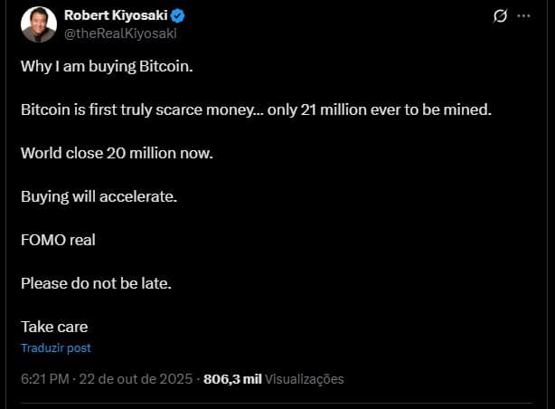Open Robert Kiyosaki's profile avatar photo

(x=39, y=25)
